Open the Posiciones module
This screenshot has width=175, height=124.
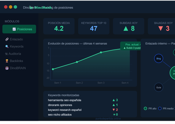[19, 29]
